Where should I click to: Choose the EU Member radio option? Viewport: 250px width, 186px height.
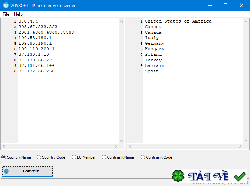(84, 157)
